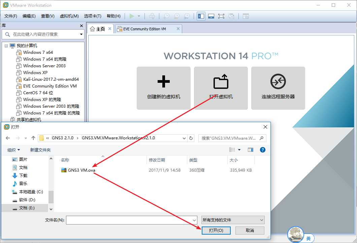The width and height of the screenshot is (357, 243).
Task: Click GNS3 2.1.0 in the address path
Action: pos(63,138)
